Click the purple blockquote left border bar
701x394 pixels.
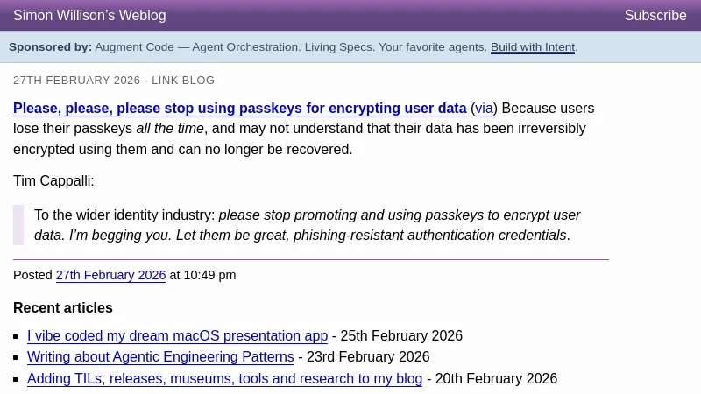[18, 225]
